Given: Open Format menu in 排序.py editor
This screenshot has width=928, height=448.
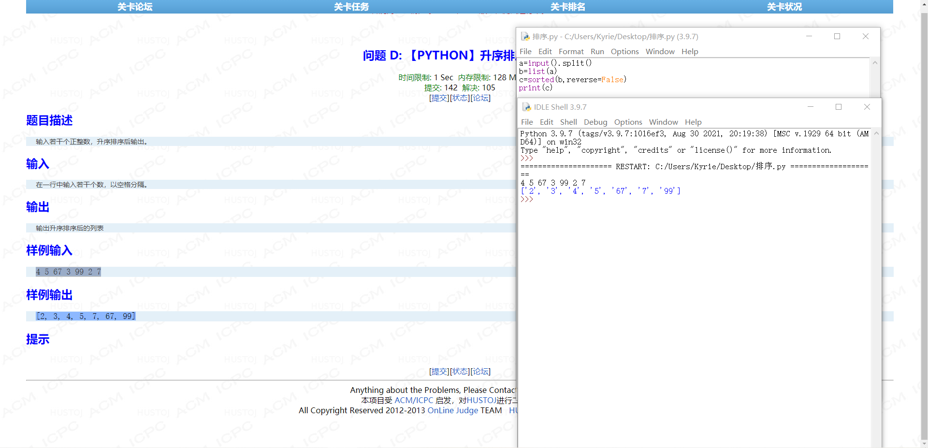Looking at the screenshot, I should pyautogui.click(x=571, y=51).
